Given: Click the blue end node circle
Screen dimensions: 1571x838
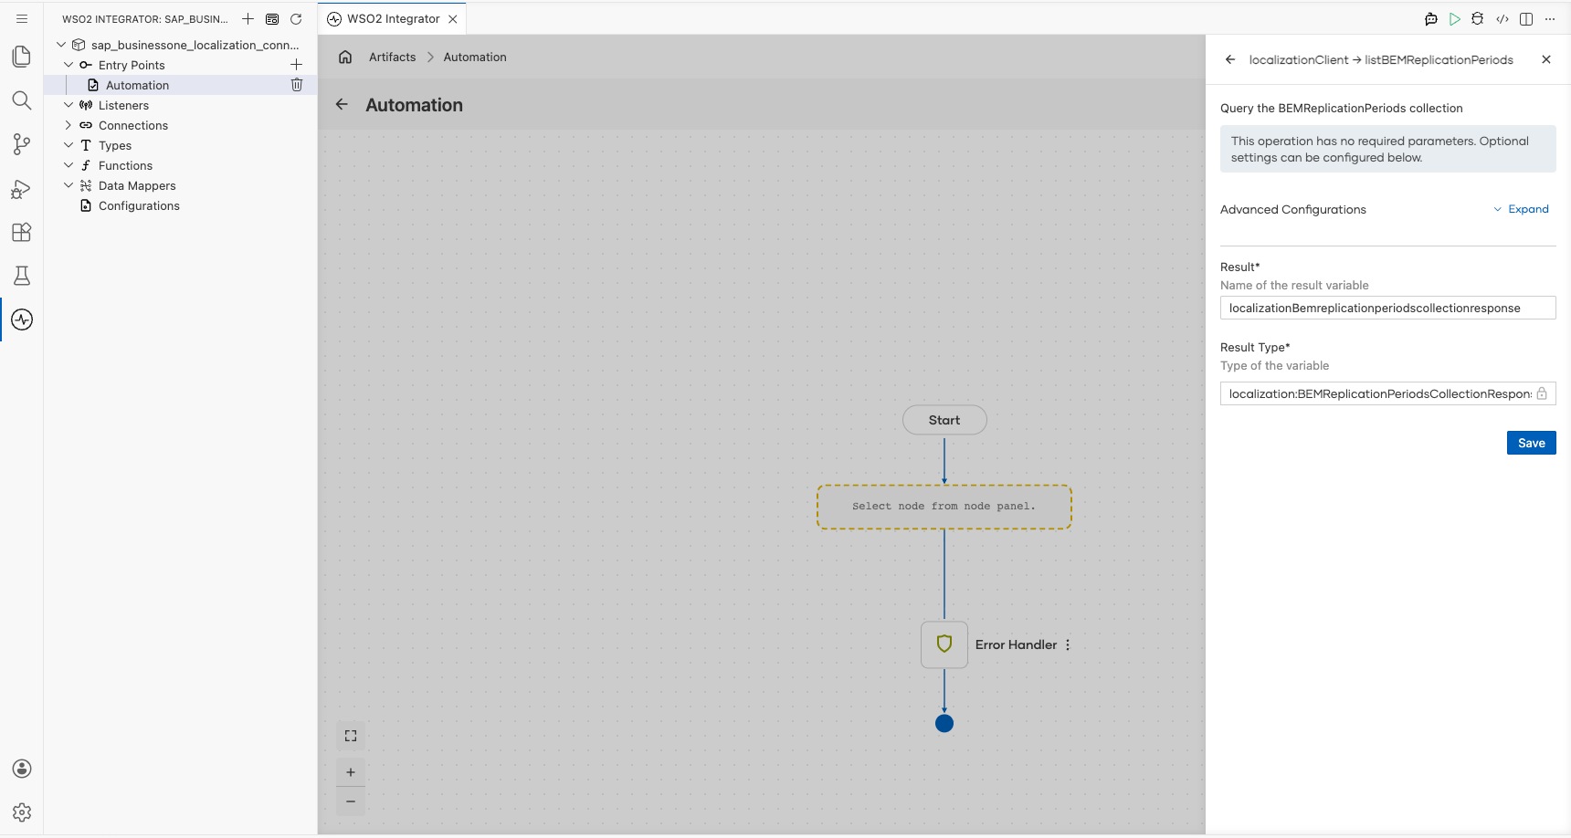Looking at the screenshot, I should (x=944, y=723).
